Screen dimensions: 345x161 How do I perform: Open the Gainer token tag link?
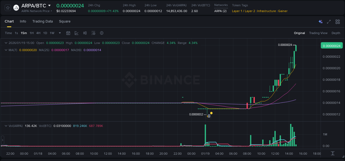pyautogui.click(x=283, y=11)
